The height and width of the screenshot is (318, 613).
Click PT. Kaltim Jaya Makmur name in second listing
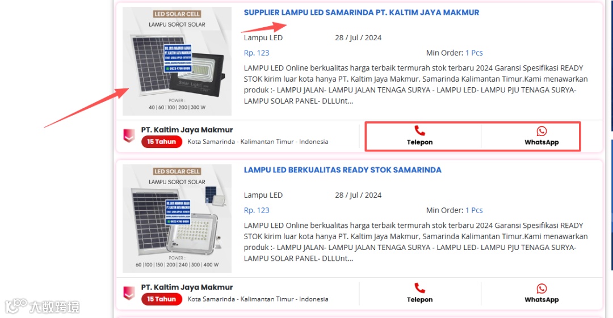[x=187, y=287]
